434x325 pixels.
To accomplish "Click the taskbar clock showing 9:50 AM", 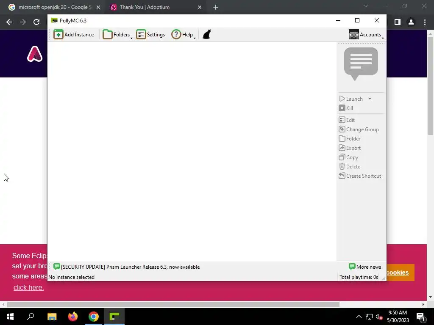I will click(398, 317).
